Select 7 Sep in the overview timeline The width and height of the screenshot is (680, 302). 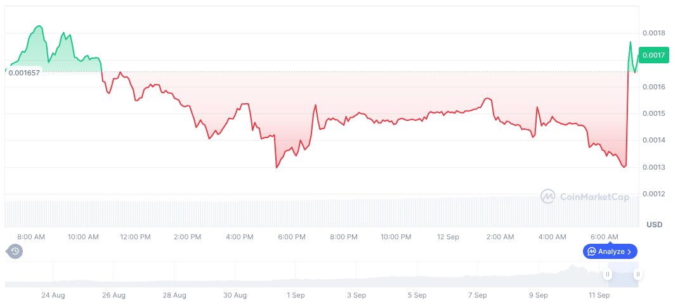pyautogui.click(x=477, y=295)
